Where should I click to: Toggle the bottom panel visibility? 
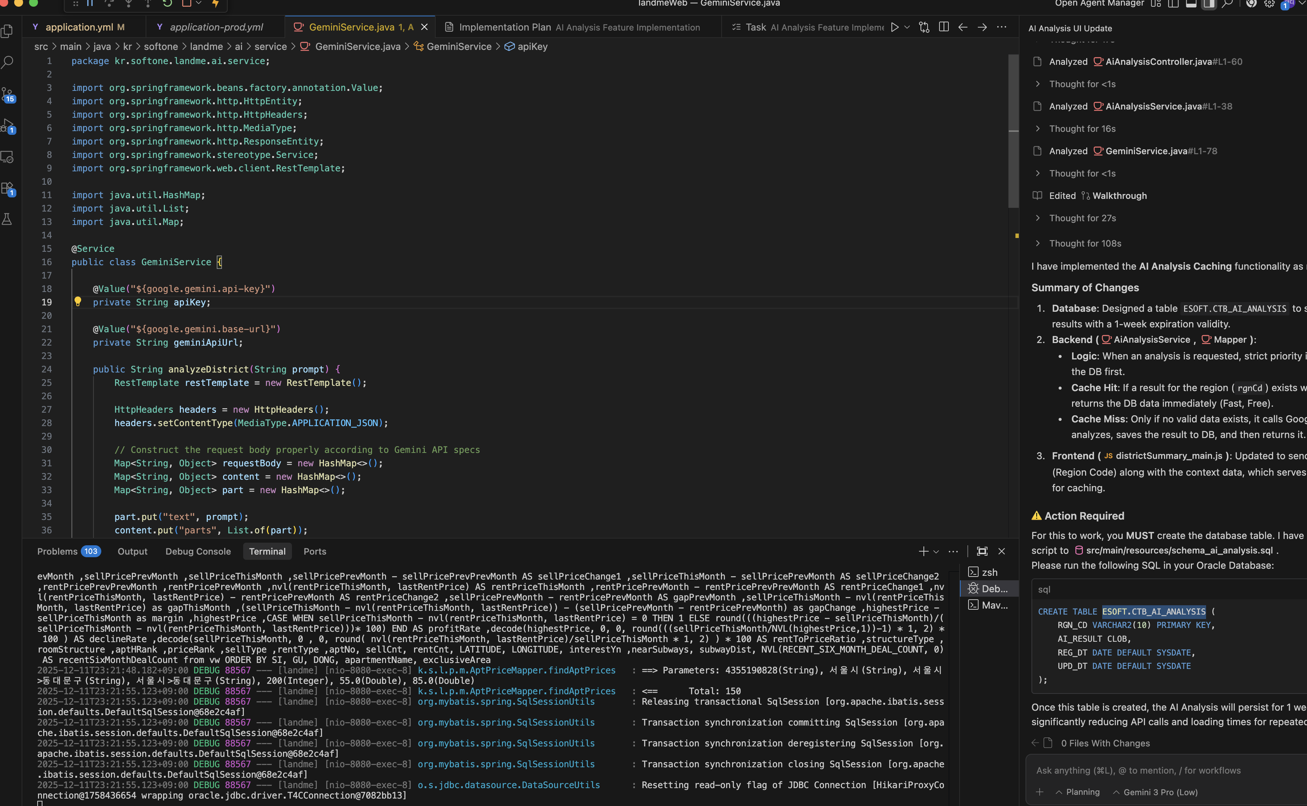tap(1191, 4)
